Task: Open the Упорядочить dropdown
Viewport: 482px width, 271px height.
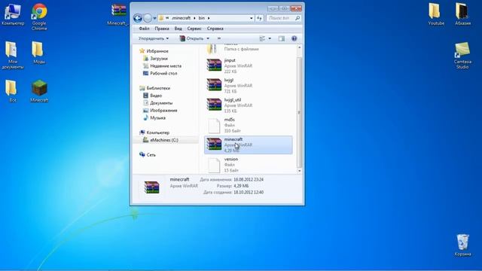Action: pos(154,38)
